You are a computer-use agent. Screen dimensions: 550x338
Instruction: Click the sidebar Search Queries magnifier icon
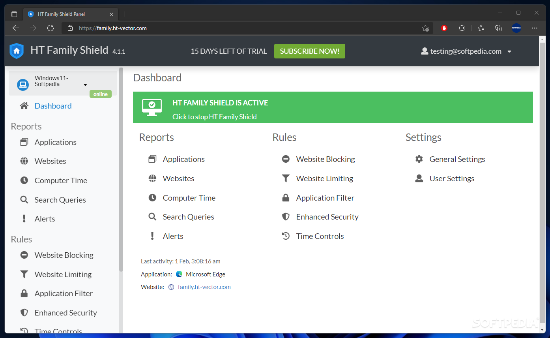point(24,200)
